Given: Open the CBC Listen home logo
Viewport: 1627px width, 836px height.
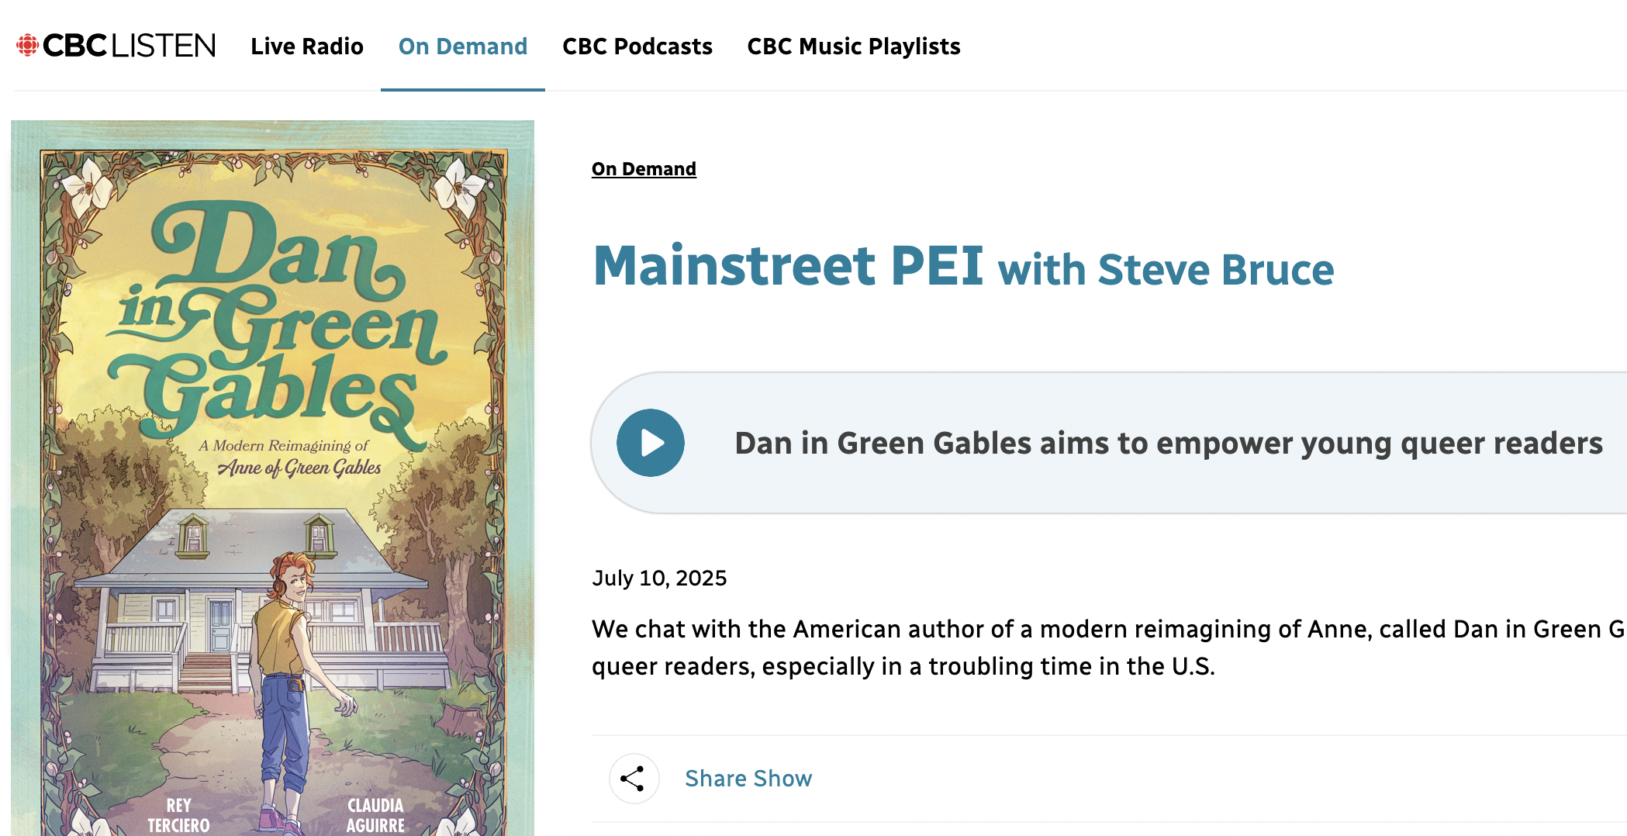Looking at the screenshot, I should pyautogui.click(x=116, y=46).
